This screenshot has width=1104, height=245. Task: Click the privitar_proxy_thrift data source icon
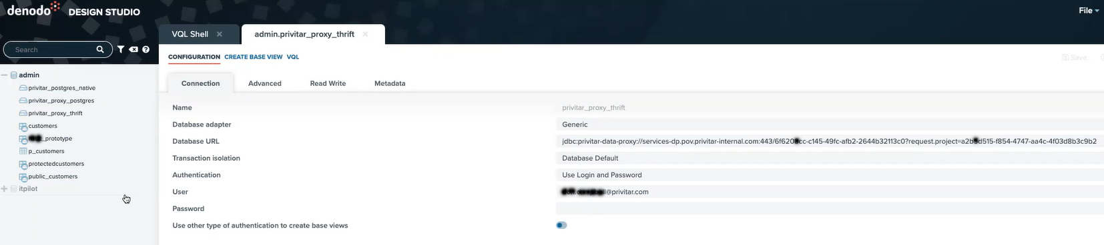click(23, 113)
